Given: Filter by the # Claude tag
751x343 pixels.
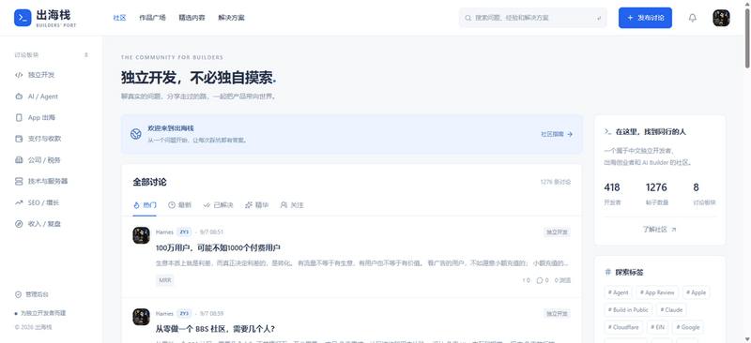Looking at the screenshot, I should pyautogui.click(x=671, y=309).
